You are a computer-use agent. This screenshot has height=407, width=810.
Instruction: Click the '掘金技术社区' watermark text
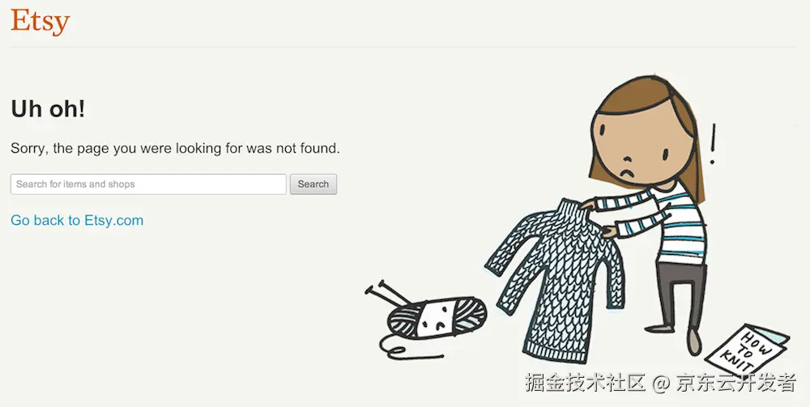[586, 382]
